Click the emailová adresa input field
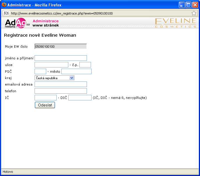This screenshot has width=200, height=176. point(61,84)
